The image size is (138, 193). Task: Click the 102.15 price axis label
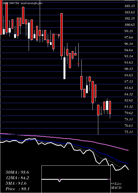pyautogui.click(x=129, y=18)
